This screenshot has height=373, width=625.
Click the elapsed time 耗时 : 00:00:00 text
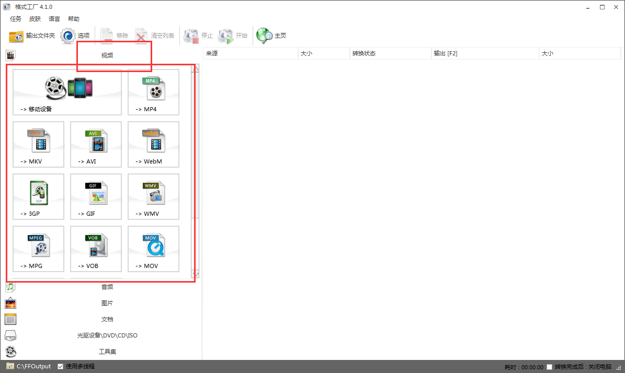[x=524, y=367]
